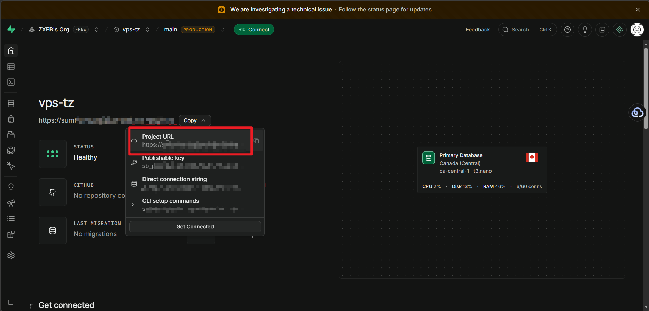
Task: Click the "Disk 13%" metric
Action: (x=462, y=186)
